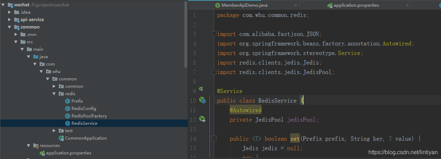Collapse the redis package arrow
441x159 pixels.
pyautogui.click(x=54, y=94)
